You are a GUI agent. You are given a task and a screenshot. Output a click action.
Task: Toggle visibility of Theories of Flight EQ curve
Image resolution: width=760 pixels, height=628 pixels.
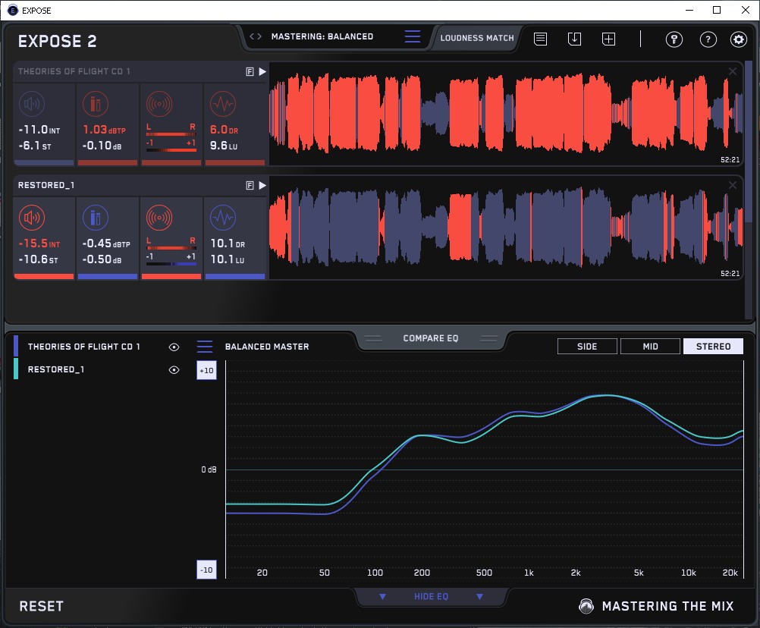click(174, 347)
